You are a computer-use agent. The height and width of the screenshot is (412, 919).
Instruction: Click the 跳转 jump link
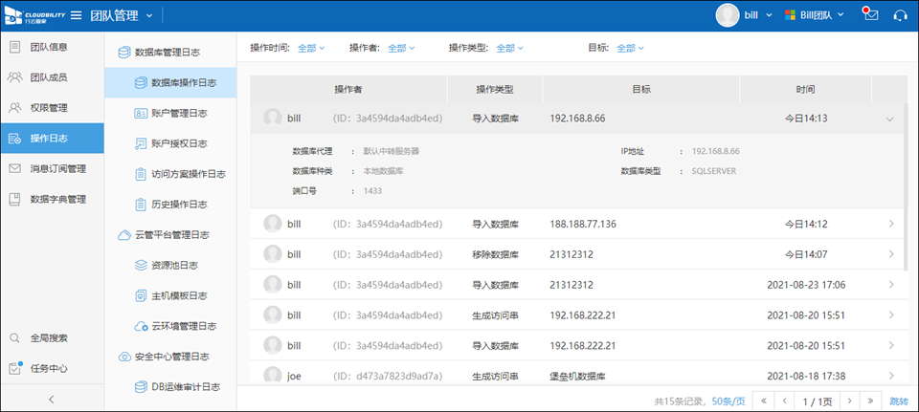[898, 401]
